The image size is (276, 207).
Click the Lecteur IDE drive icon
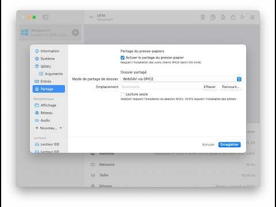[x=37, y=144]
